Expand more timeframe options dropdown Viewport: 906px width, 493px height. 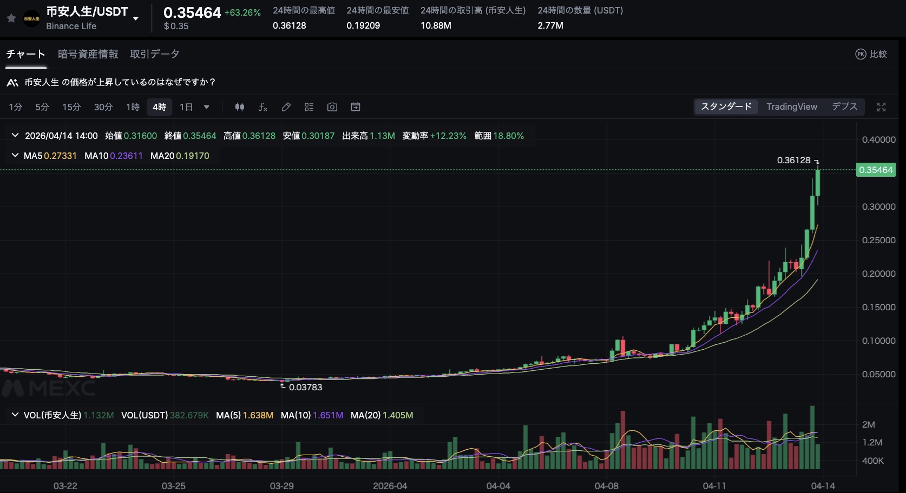coord(206,107)
